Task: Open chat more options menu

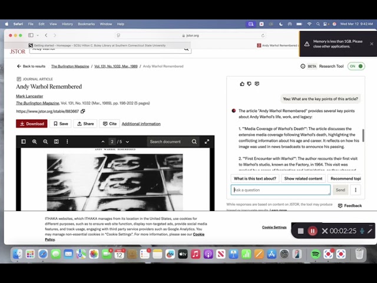Action: (x=356, y=190)
